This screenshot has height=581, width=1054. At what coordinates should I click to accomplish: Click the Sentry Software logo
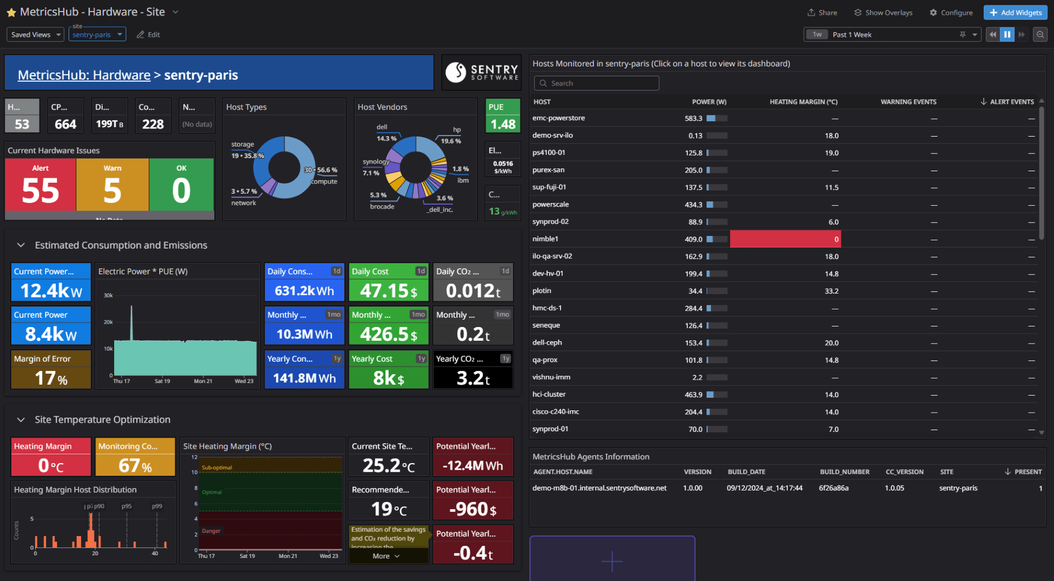[x=481, y=72]
